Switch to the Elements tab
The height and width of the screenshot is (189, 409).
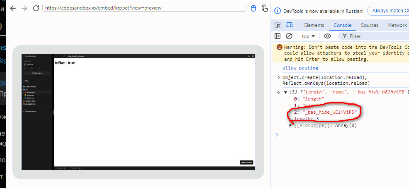click(314, 25)
